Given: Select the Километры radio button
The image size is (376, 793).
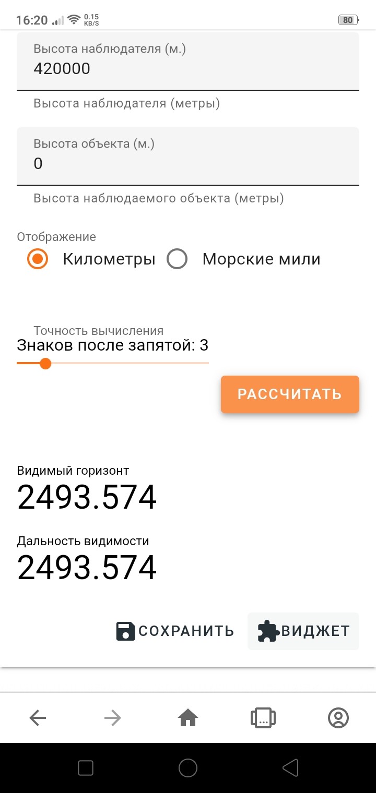Looking at the screenshot, I should pyautogui.click(x=38, y=259).
